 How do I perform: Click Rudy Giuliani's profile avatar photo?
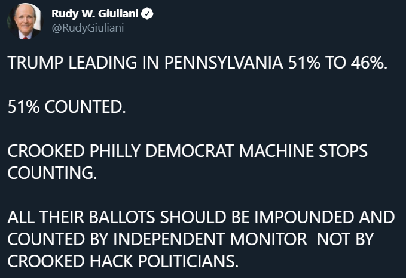[x=25, y=21]
